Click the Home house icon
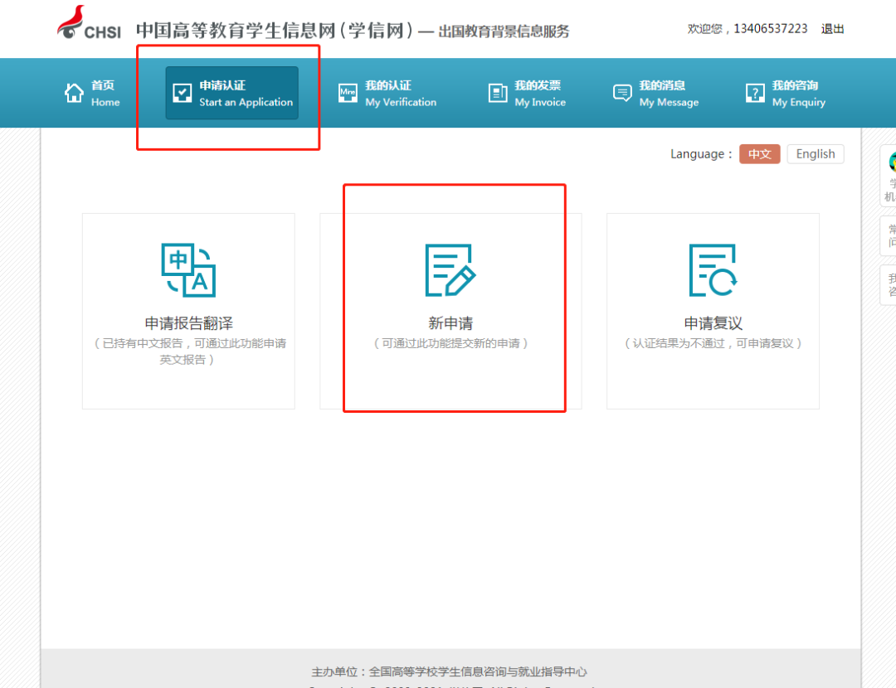This screenshot has height=688, width=896. pyautogui.click(x=75, y=93)
